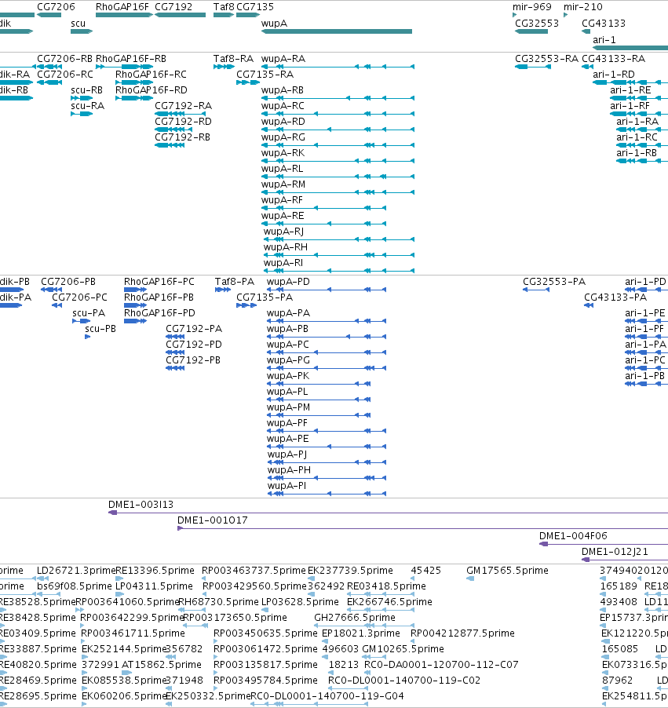Select protein CG7192-PA
The image size is (668, 708).
coord(194,329)
